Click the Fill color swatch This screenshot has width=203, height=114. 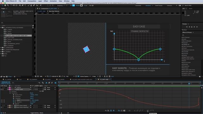[x=74, y=5]
